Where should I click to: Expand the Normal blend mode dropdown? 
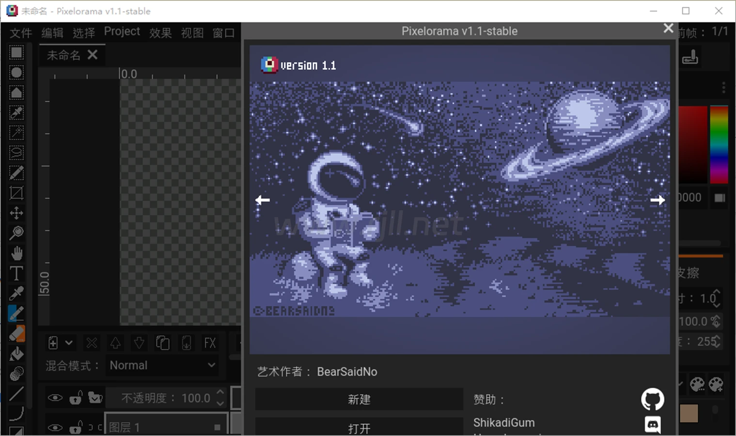162,365
